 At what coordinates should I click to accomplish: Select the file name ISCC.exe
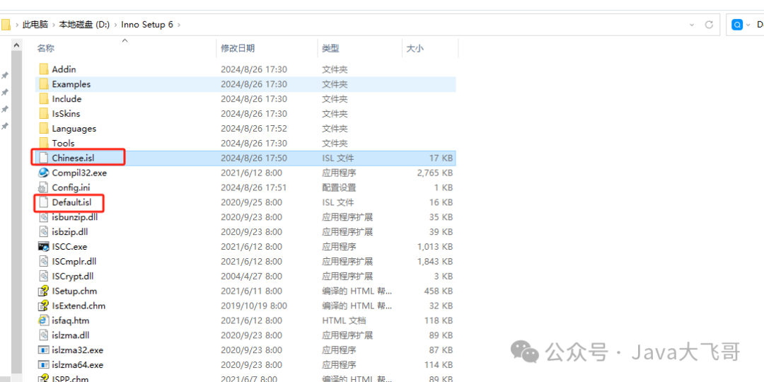(x=69, y=247)
